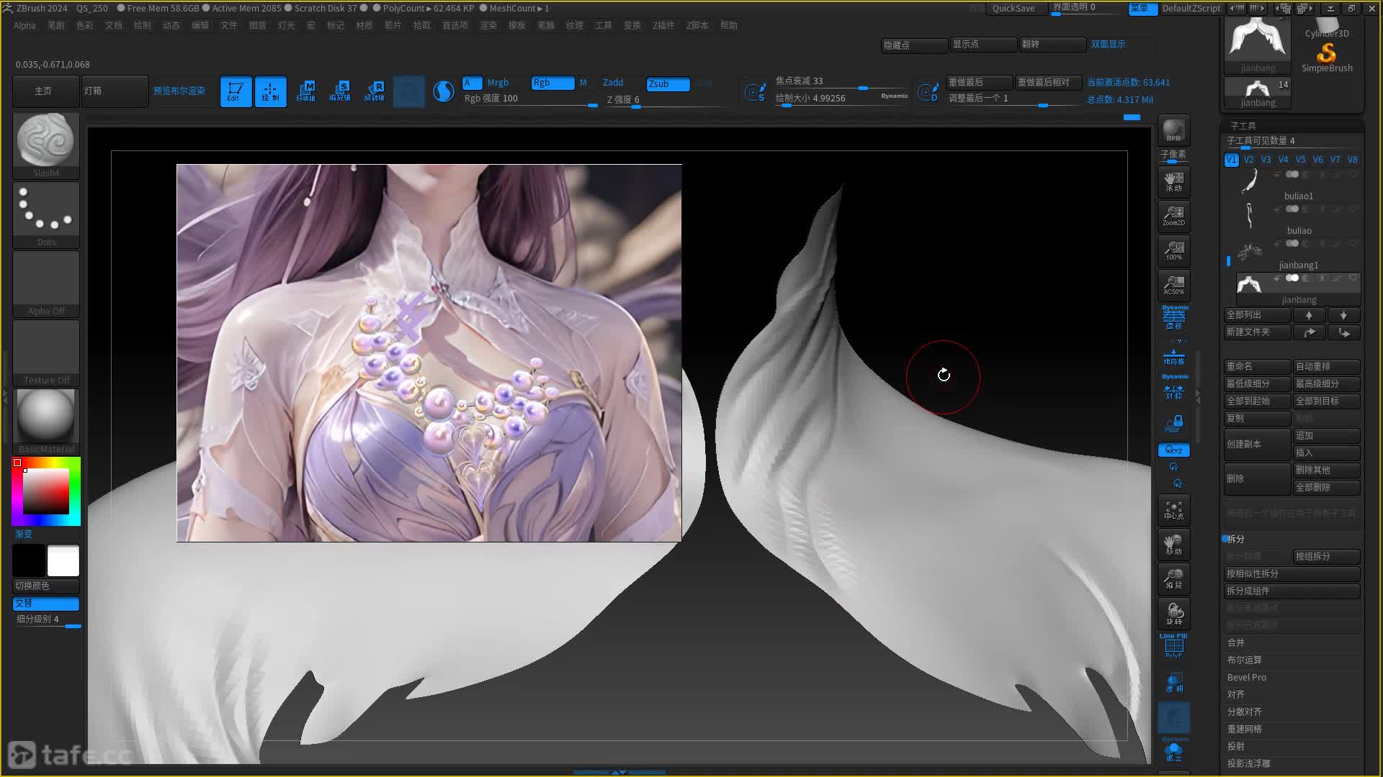Click the 主页 home button
Viewport: 1383px width, 777px height.
pos(45,91)
